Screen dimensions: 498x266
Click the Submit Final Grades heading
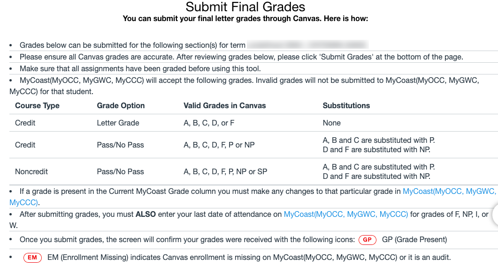(245, 7)
